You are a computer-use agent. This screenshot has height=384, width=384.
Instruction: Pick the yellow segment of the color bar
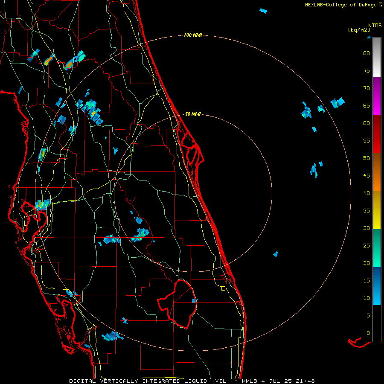pyautogui.click(x=377, y=210)
